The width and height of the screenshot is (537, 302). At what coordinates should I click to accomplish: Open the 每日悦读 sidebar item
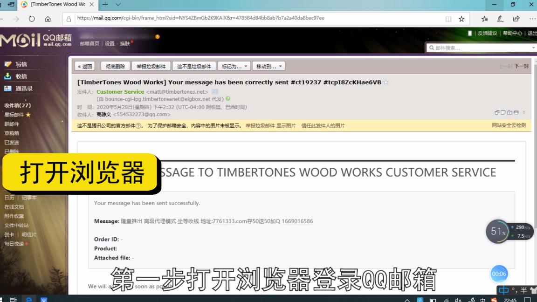pos(14,244)
